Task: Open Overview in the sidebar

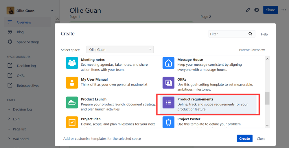Action: pyautogui.click(x=24, y=22)
